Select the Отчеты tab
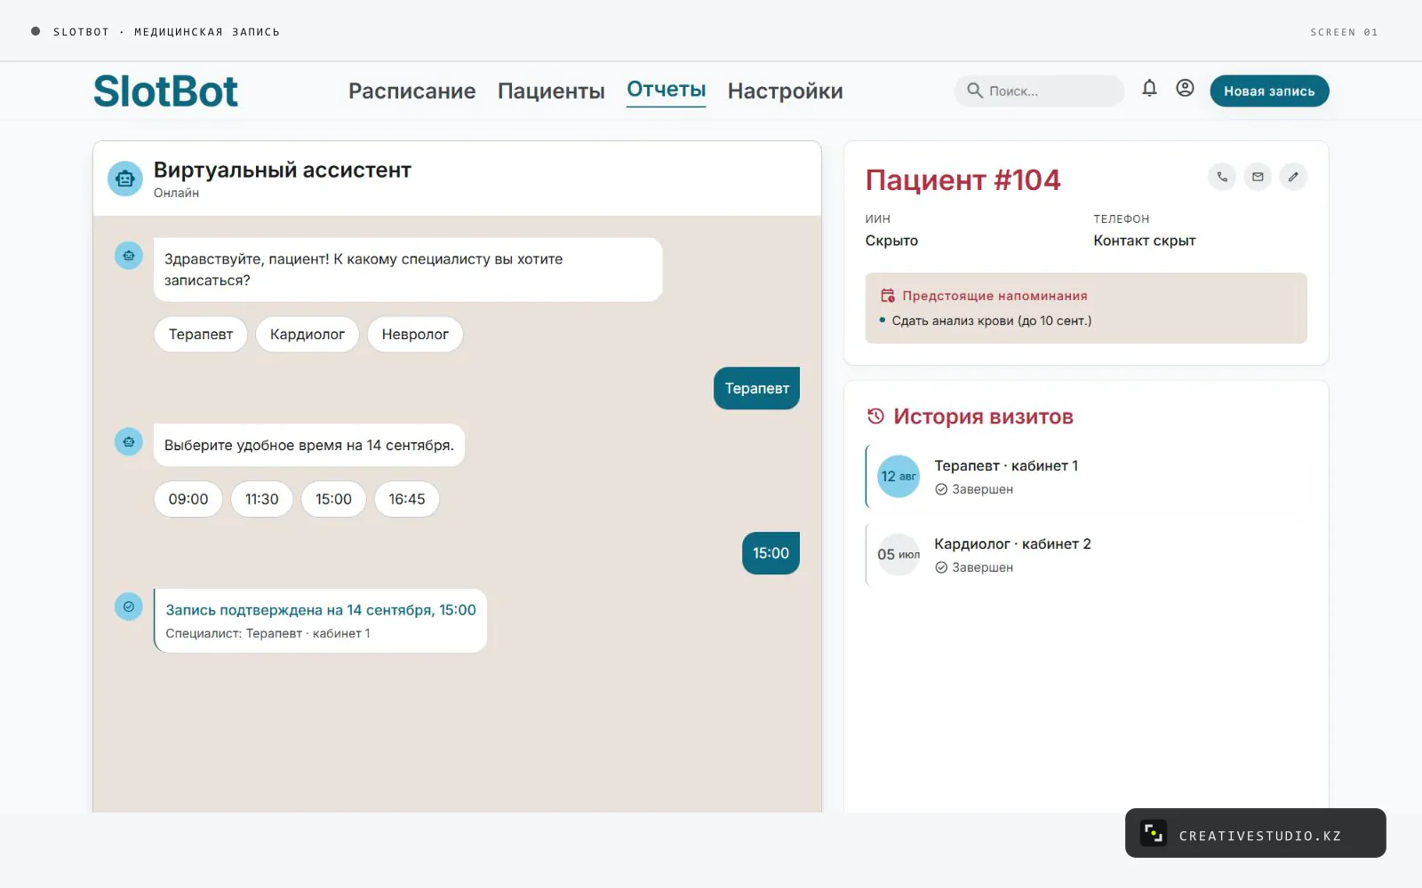 point(666,90)
